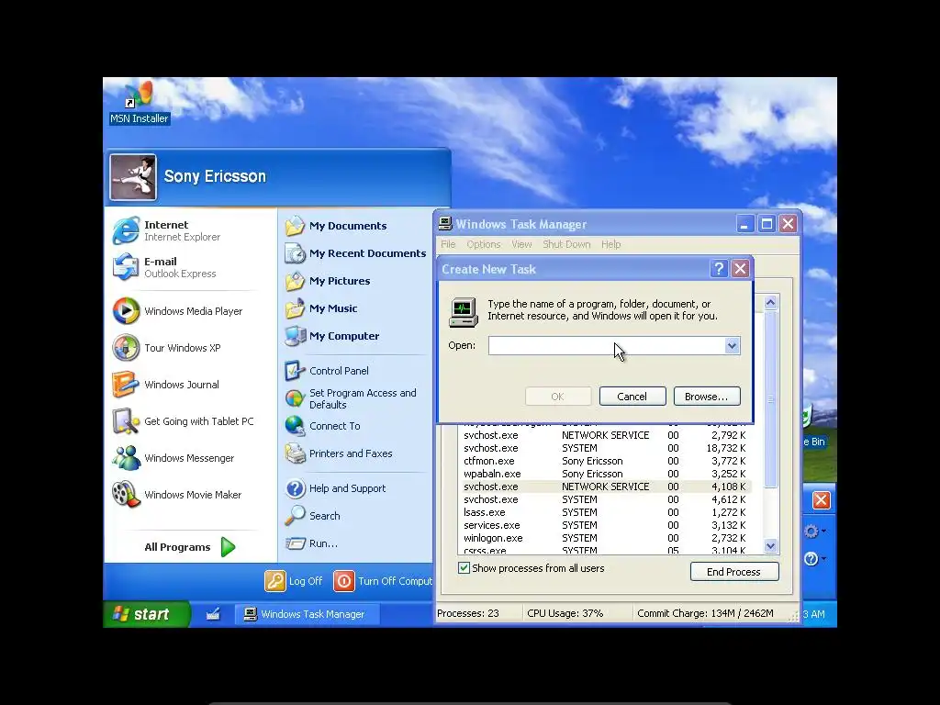
Task: Select lsass.exe process row
Action: coord(604,512)
